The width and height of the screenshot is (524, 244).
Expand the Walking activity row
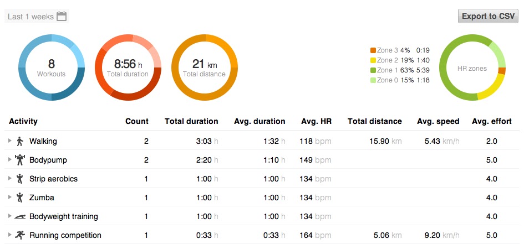10,141
